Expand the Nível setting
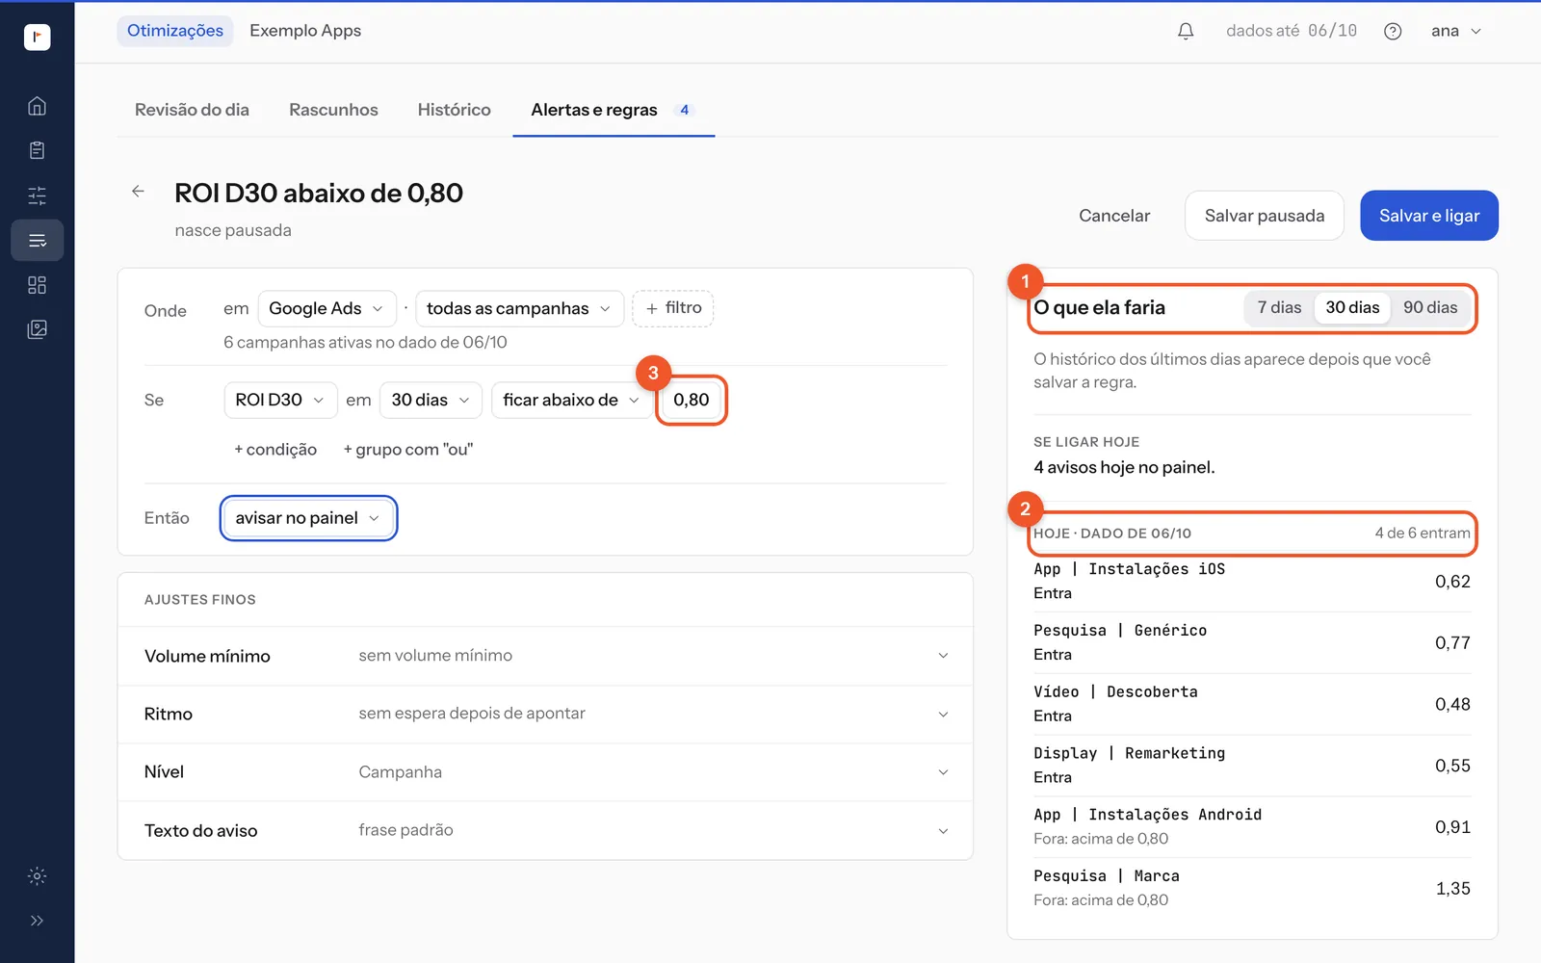 pos(545,772)
